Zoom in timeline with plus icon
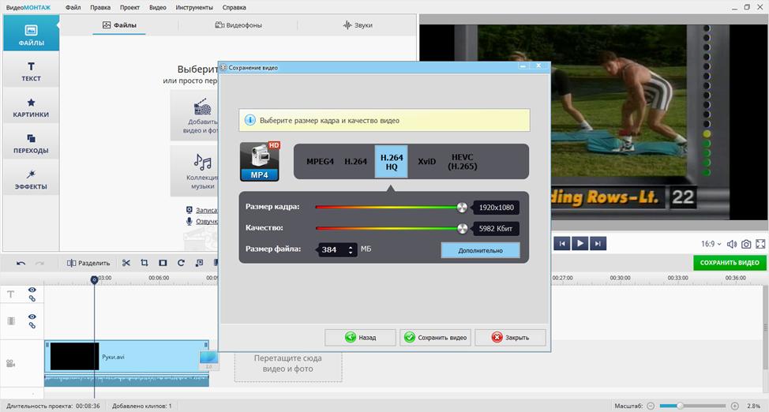The width and height of the screenshot is (769, 412). click(735, 406)
